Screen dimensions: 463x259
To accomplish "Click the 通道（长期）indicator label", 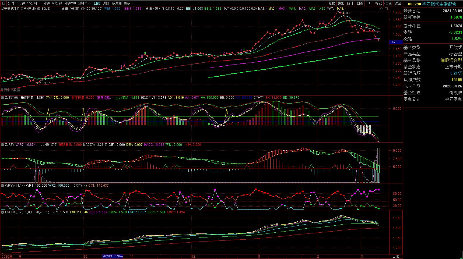I will [82, 9].
